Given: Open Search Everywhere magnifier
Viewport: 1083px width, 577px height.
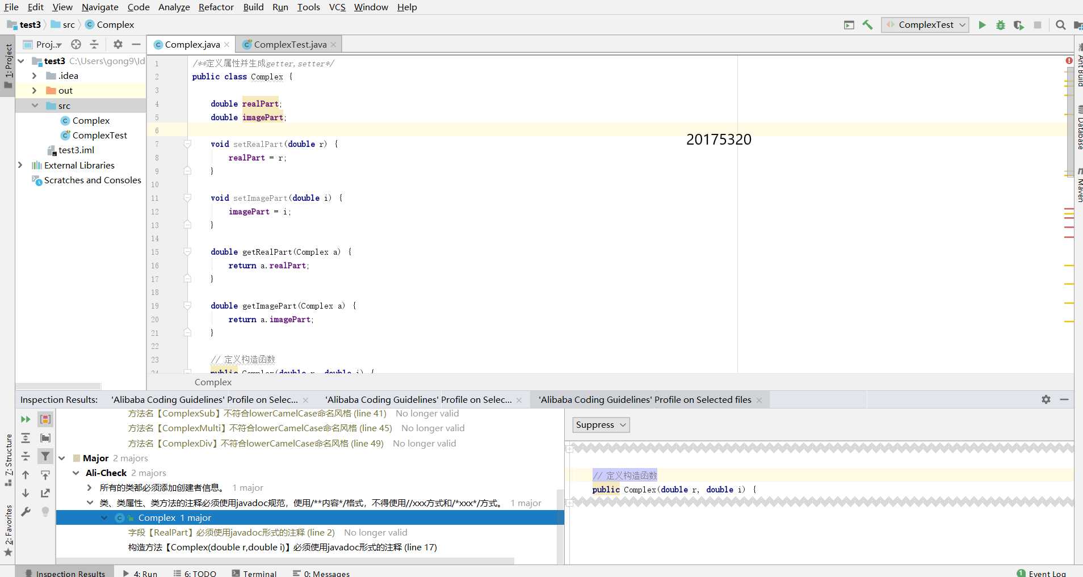Looking at the screenshot, I should tap(1060, 25).
